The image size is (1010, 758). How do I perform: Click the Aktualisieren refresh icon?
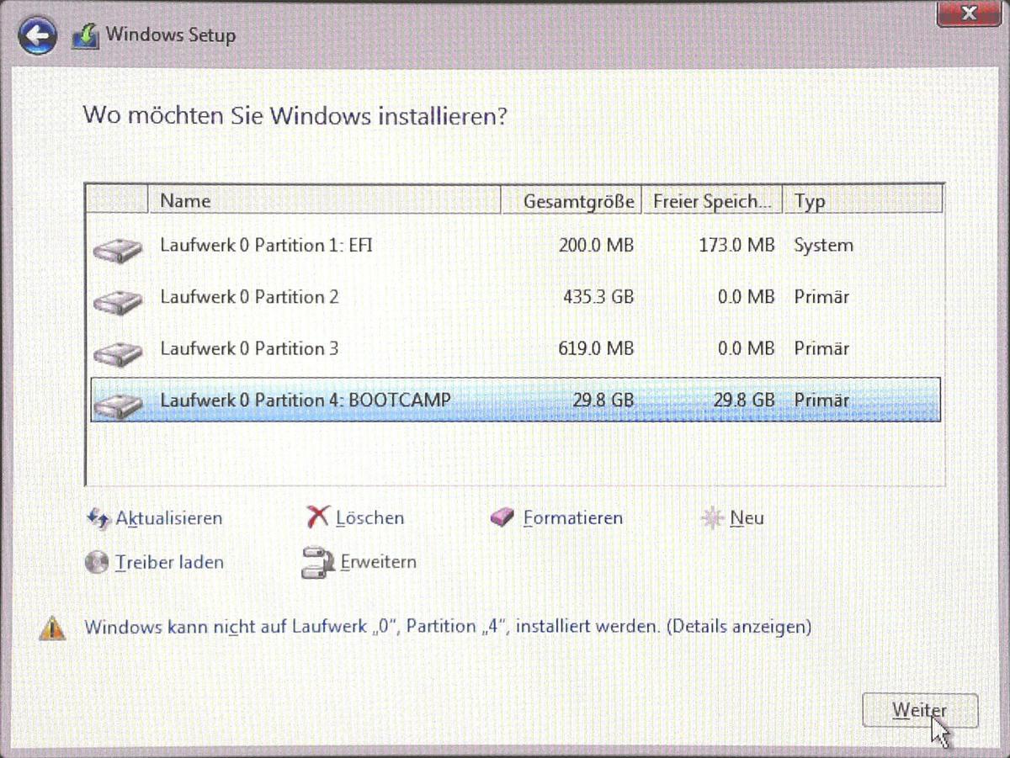98,518
